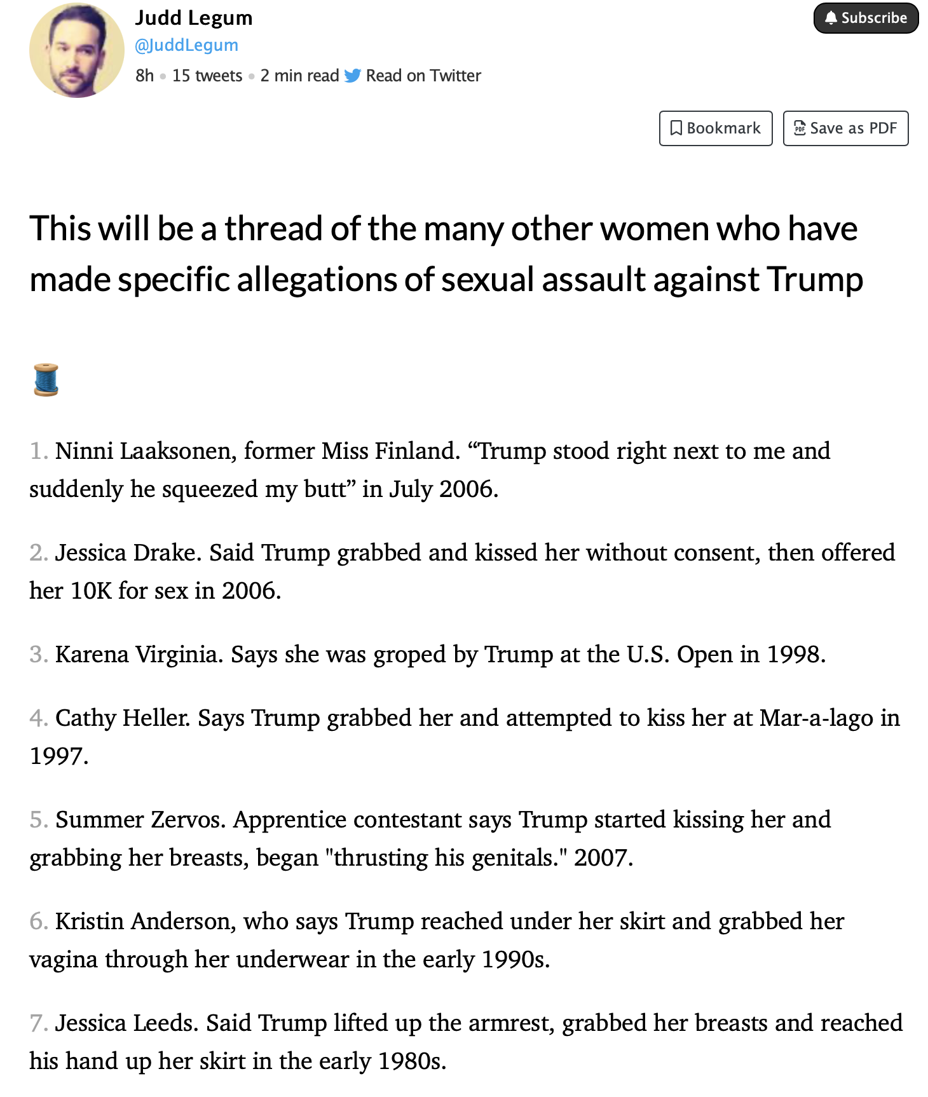This screenshot has height=1097, width=928.
Task: Bookmark this thread
Action: (x=716, y=128)
